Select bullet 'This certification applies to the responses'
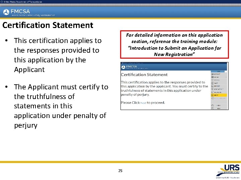The image size is (241, 180). [x=58, y=55]
